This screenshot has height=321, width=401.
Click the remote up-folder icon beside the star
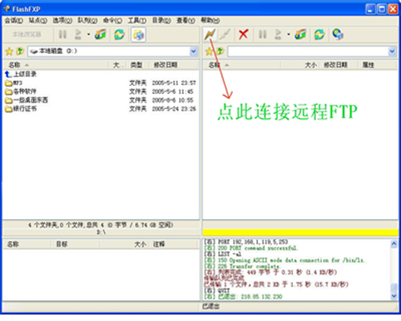point(220,51)
